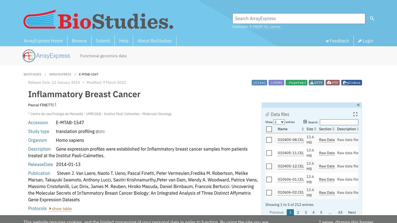
Task: Click the E-MEXP-31 example link
Action: 259,27
